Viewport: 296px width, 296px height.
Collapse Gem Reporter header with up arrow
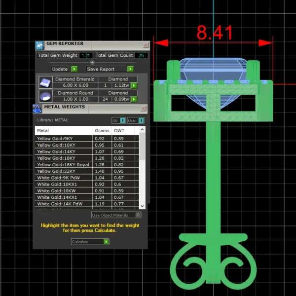(x=92, y=62)
